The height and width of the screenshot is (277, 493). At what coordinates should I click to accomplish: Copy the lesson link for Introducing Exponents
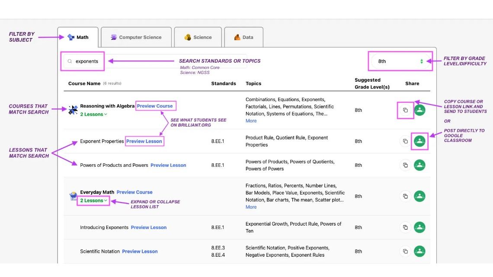click(406, 227)
